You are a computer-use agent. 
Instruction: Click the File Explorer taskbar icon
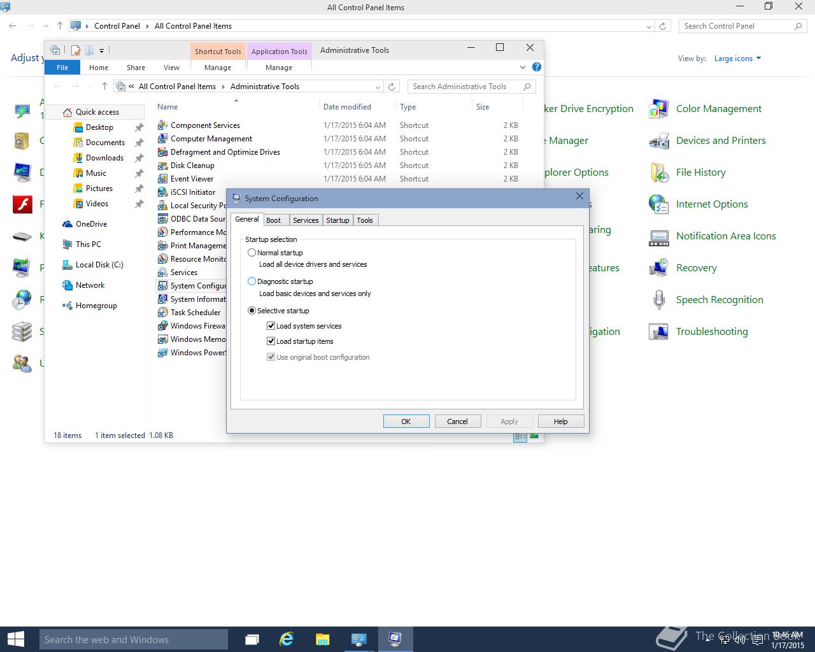[x=322, y=639]
